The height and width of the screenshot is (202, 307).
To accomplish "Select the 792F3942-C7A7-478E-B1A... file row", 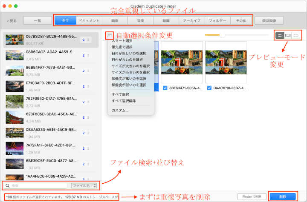I will click(51, 102).
